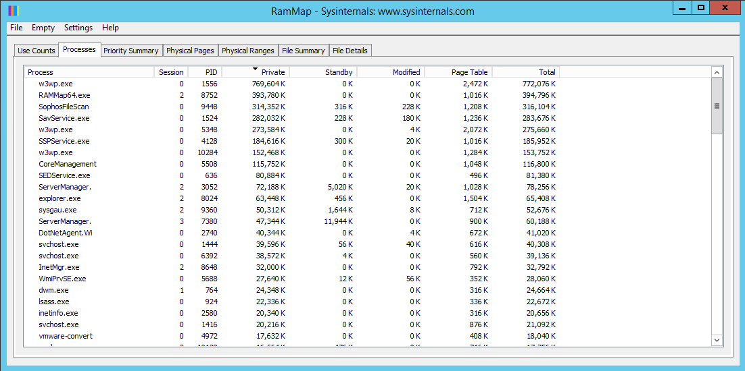Screen dimensions: 745x371
Task: Select svchost.exe row with PID 1416
Action: (292, 324)
